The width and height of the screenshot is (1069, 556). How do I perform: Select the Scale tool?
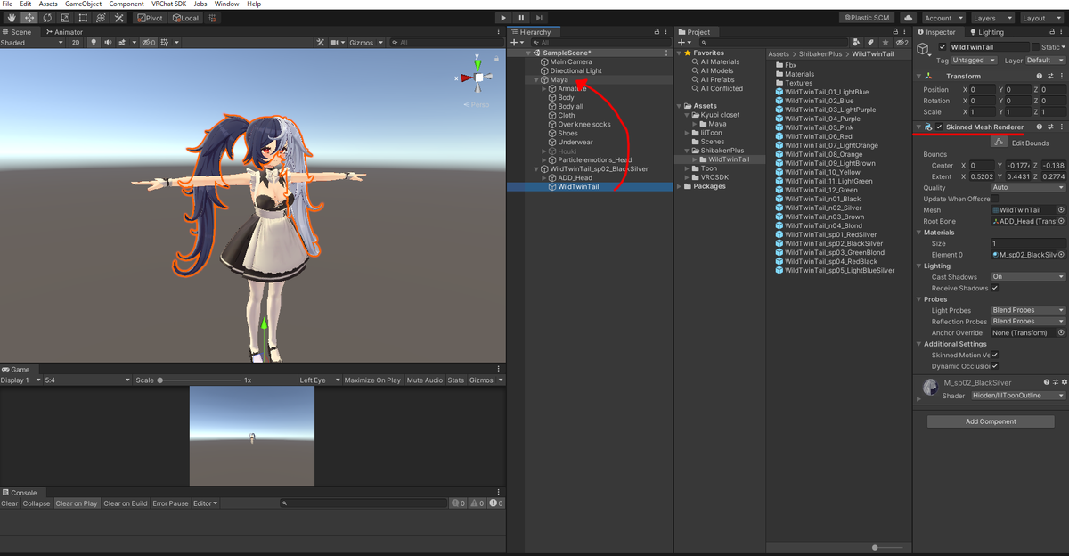[x=65, y=18]
